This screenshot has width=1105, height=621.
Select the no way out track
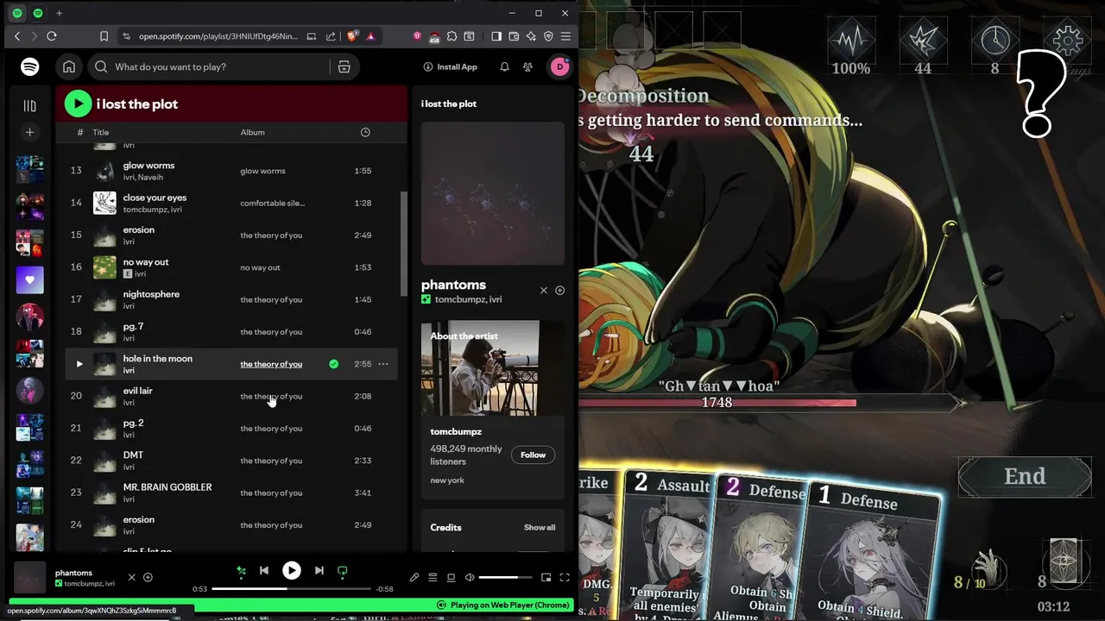pos(231,267)
